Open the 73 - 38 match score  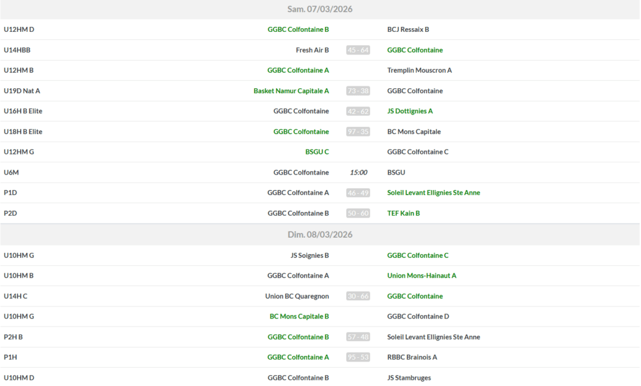[x=358, y=91]
